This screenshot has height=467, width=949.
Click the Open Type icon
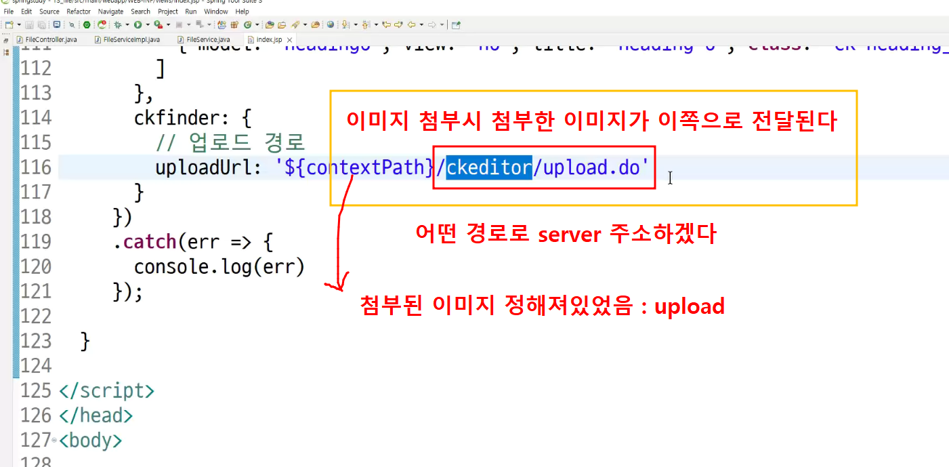coord(270,24)
